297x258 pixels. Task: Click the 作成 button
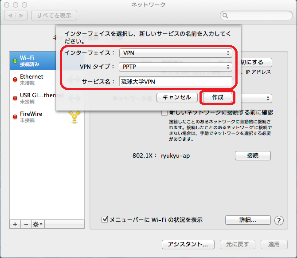pyautogui.click(x=218, y=97)
